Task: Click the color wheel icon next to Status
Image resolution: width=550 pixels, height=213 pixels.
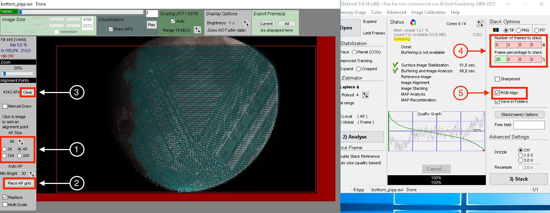Action: point(413,22)
